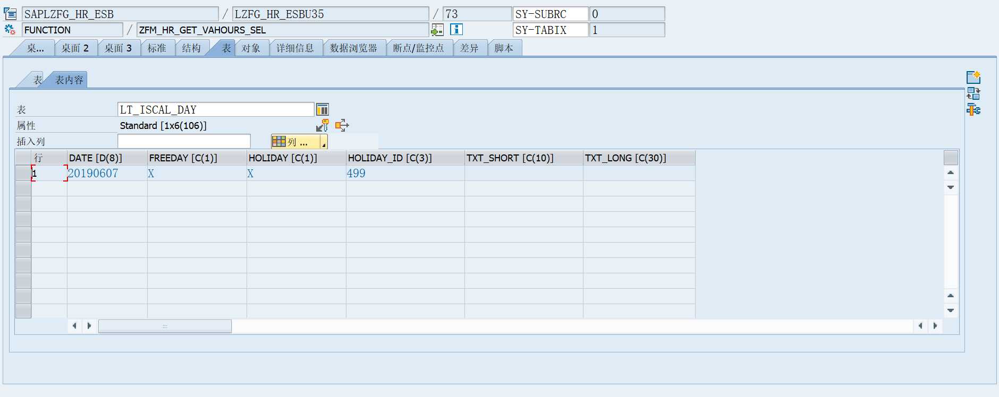Open the 数据浏览器 tab
999x397 pixels.
click(x=353, y=48)
